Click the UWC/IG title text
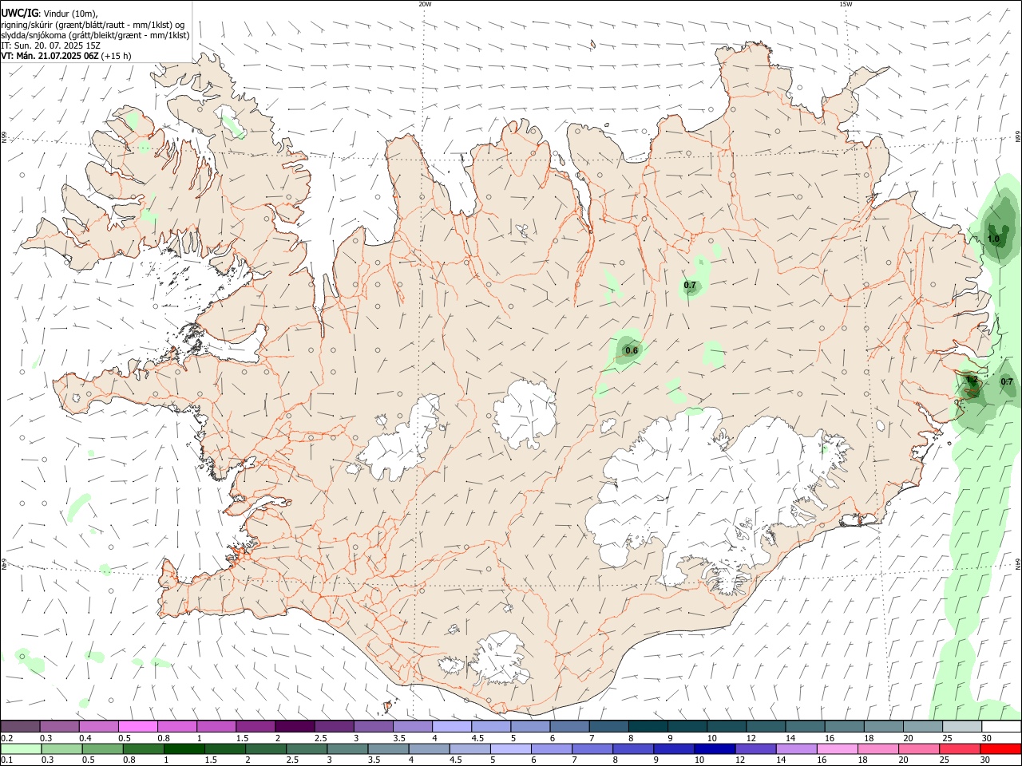Viewport: 1022px width, 766px height. pyautogui.click(x=19, y=13)
